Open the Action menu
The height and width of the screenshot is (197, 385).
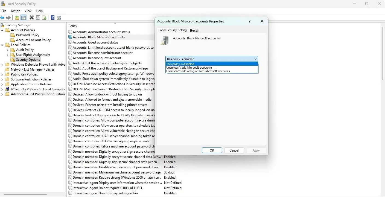(15, 11)
